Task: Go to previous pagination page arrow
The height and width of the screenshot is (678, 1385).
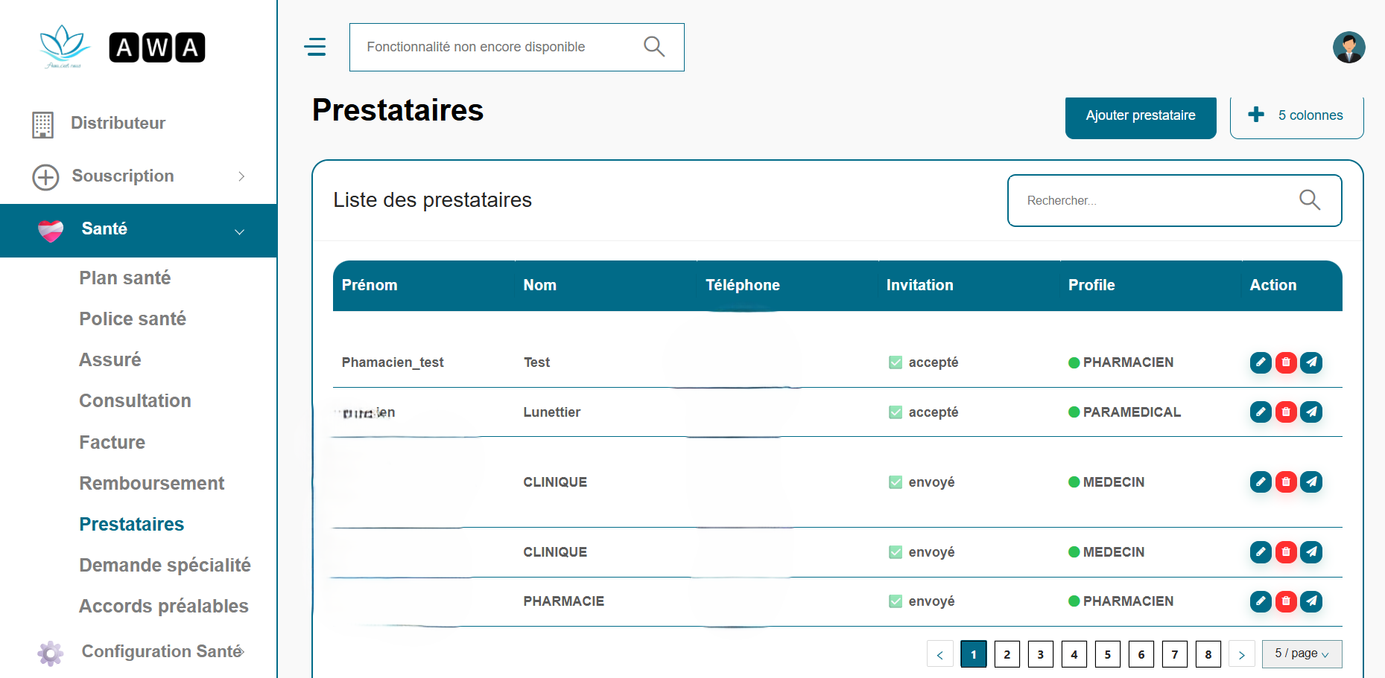Action: (x=940, y=654)
